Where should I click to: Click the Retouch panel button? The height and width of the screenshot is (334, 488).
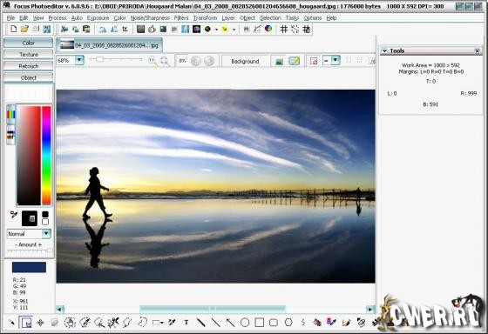pos(29,66)
